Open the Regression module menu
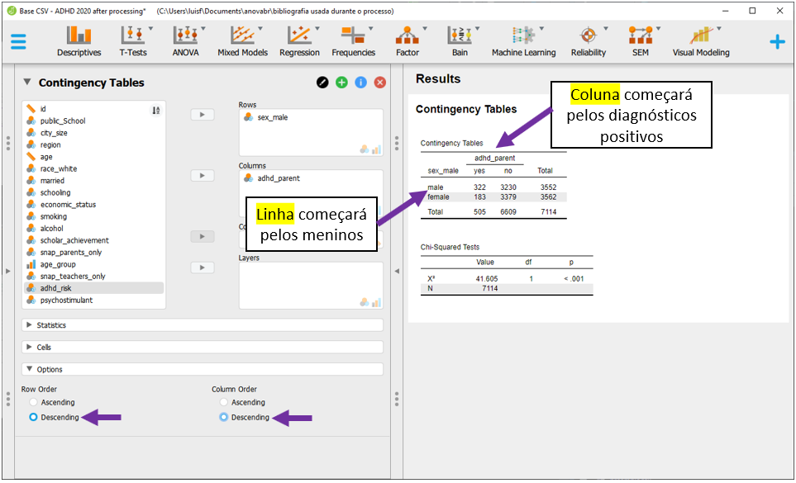796x483 pixels. [x=299, y=41]
